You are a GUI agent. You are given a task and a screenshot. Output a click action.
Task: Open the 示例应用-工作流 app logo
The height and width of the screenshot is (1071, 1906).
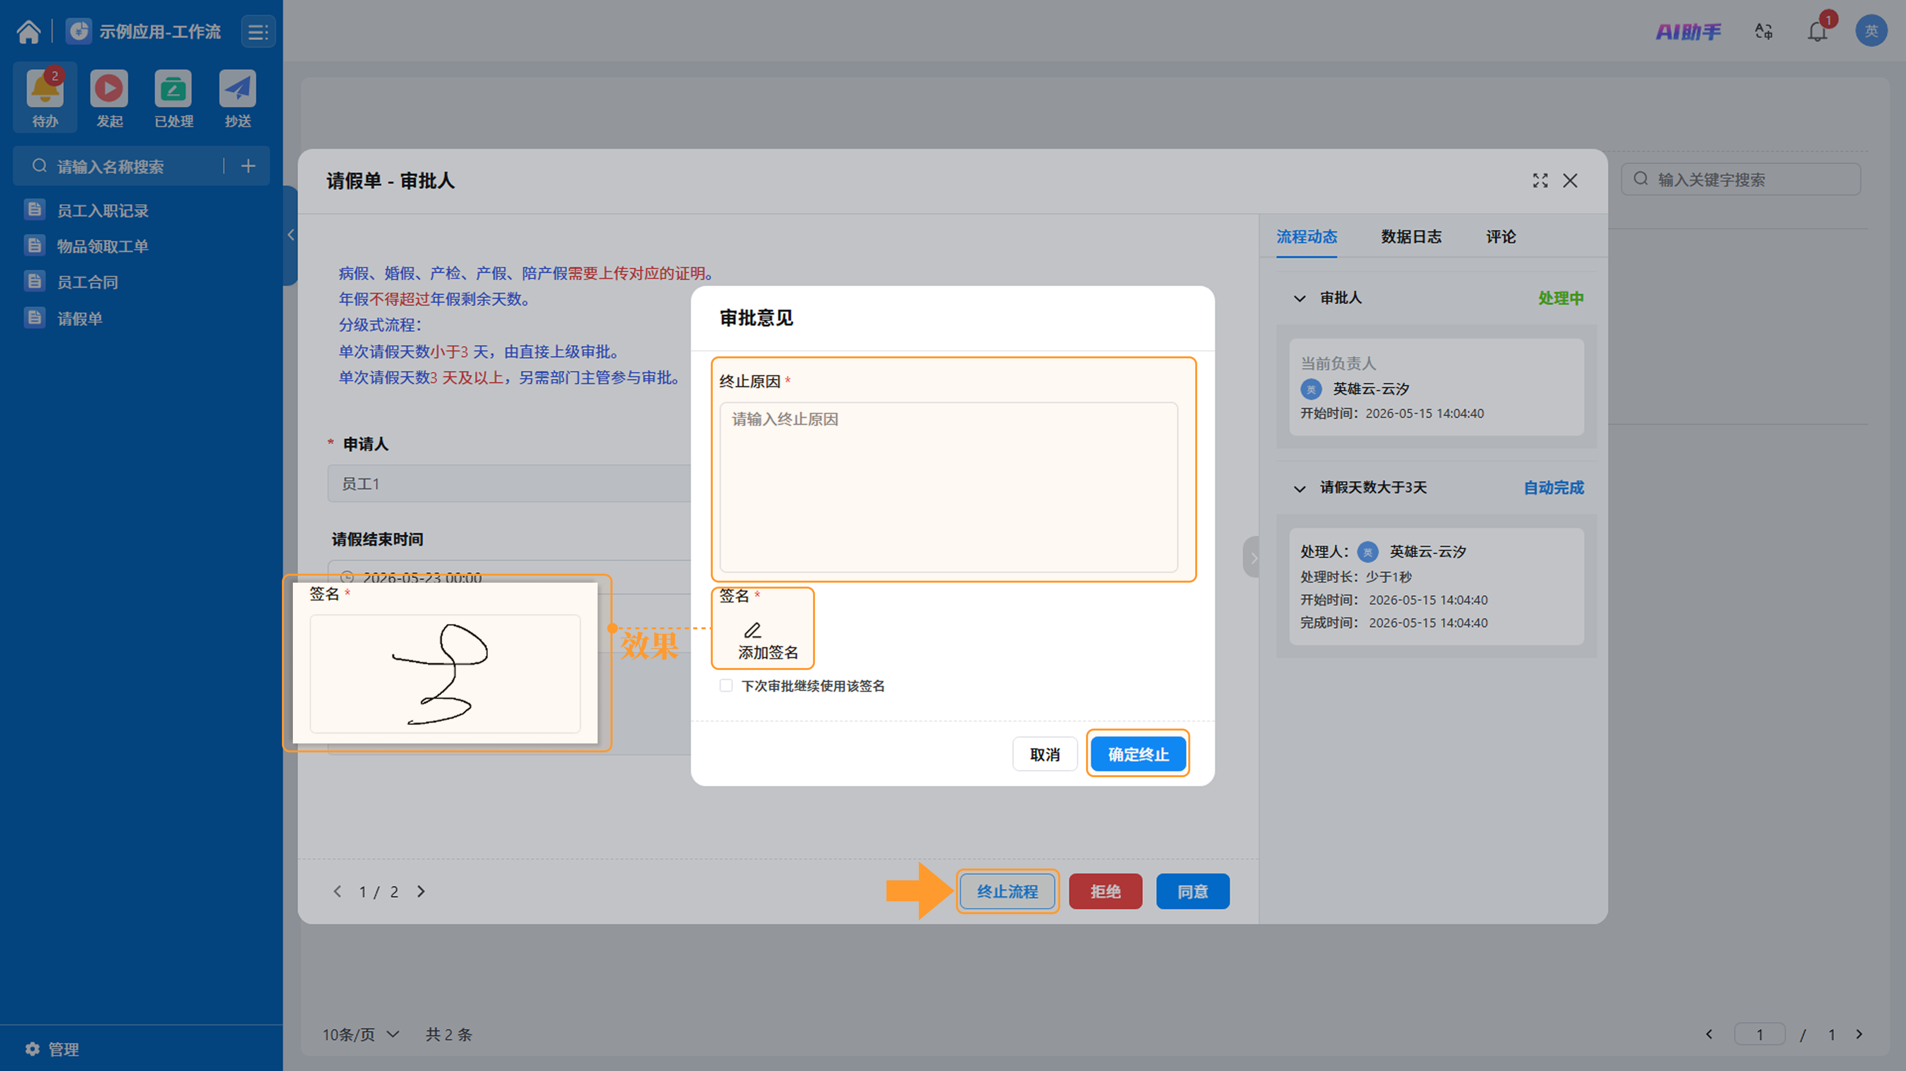pyautogui.click(x=78, y=31)
